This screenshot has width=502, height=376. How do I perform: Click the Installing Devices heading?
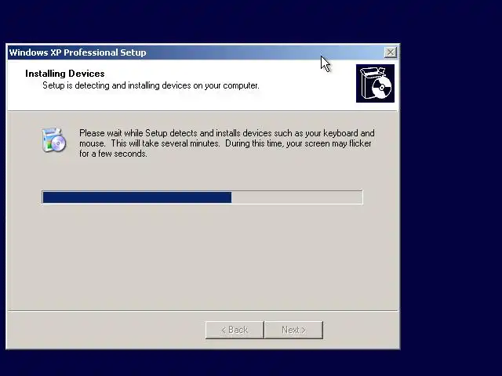(65, 74)
